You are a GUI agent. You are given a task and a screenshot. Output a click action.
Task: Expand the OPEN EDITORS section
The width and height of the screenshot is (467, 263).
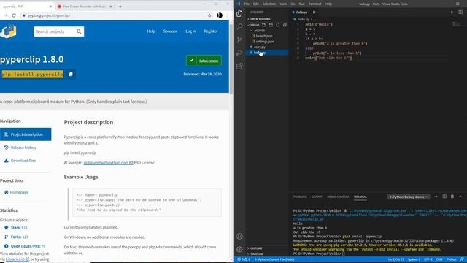click(x=266, y=19)
